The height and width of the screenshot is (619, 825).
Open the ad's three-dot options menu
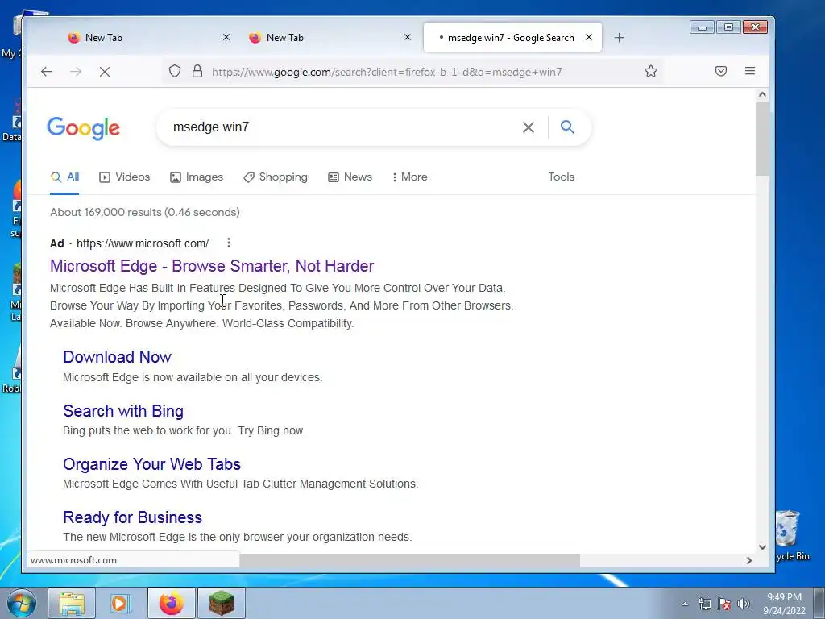(x=228, y=243)
